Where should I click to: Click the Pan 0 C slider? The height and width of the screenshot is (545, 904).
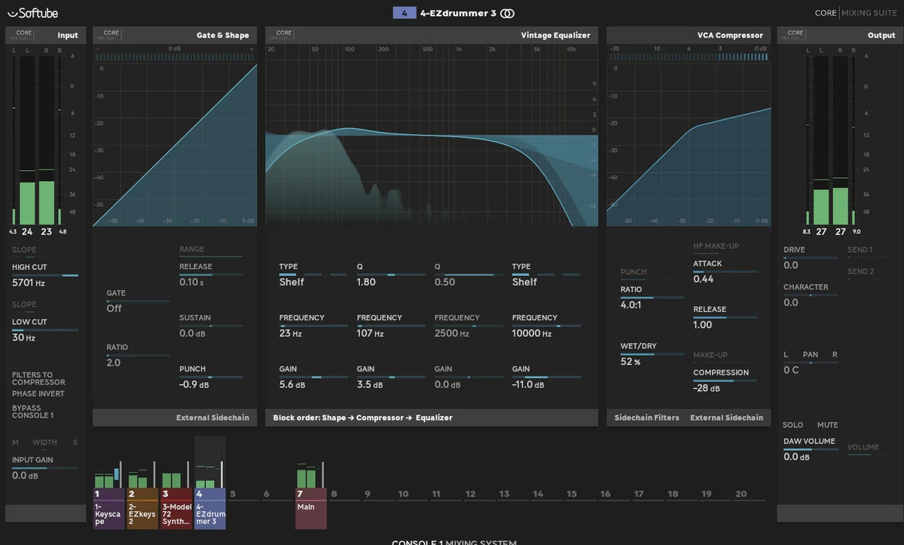811,363
